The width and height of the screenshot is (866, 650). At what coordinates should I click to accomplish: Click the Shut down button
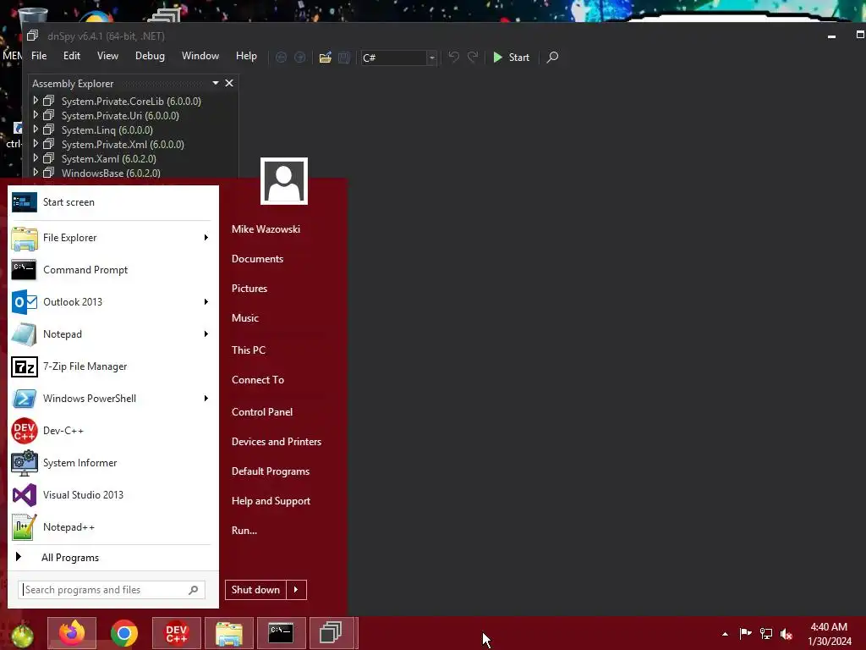coord(255,590)
